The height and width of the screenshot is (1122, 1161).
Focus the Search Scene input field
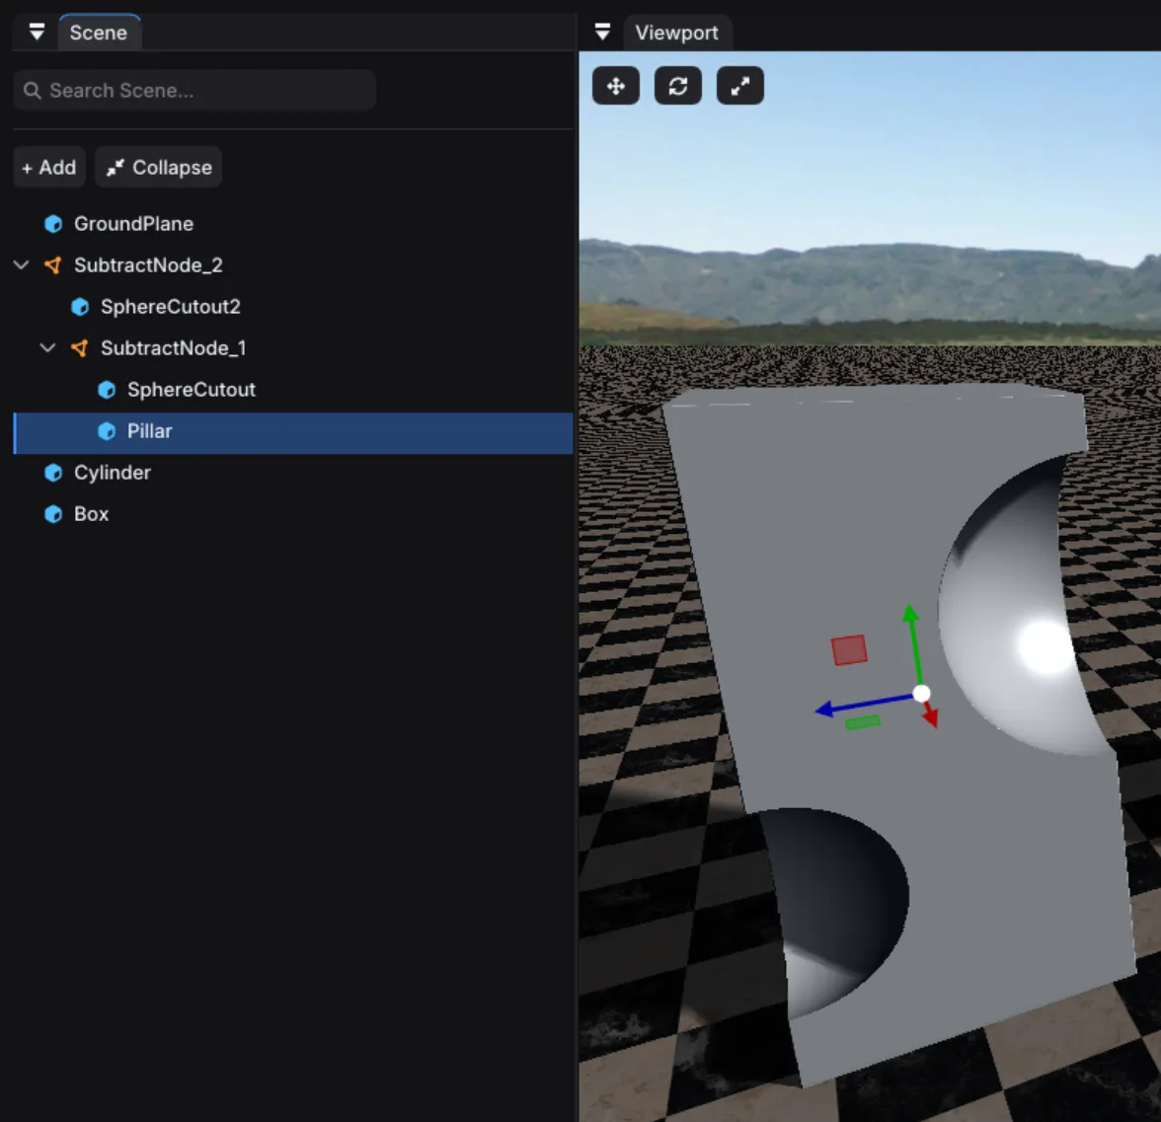click(193, 91)
